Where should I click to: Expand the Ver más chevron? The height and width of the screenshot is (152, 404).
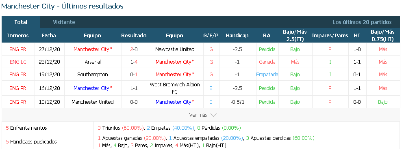click(213, 115)
